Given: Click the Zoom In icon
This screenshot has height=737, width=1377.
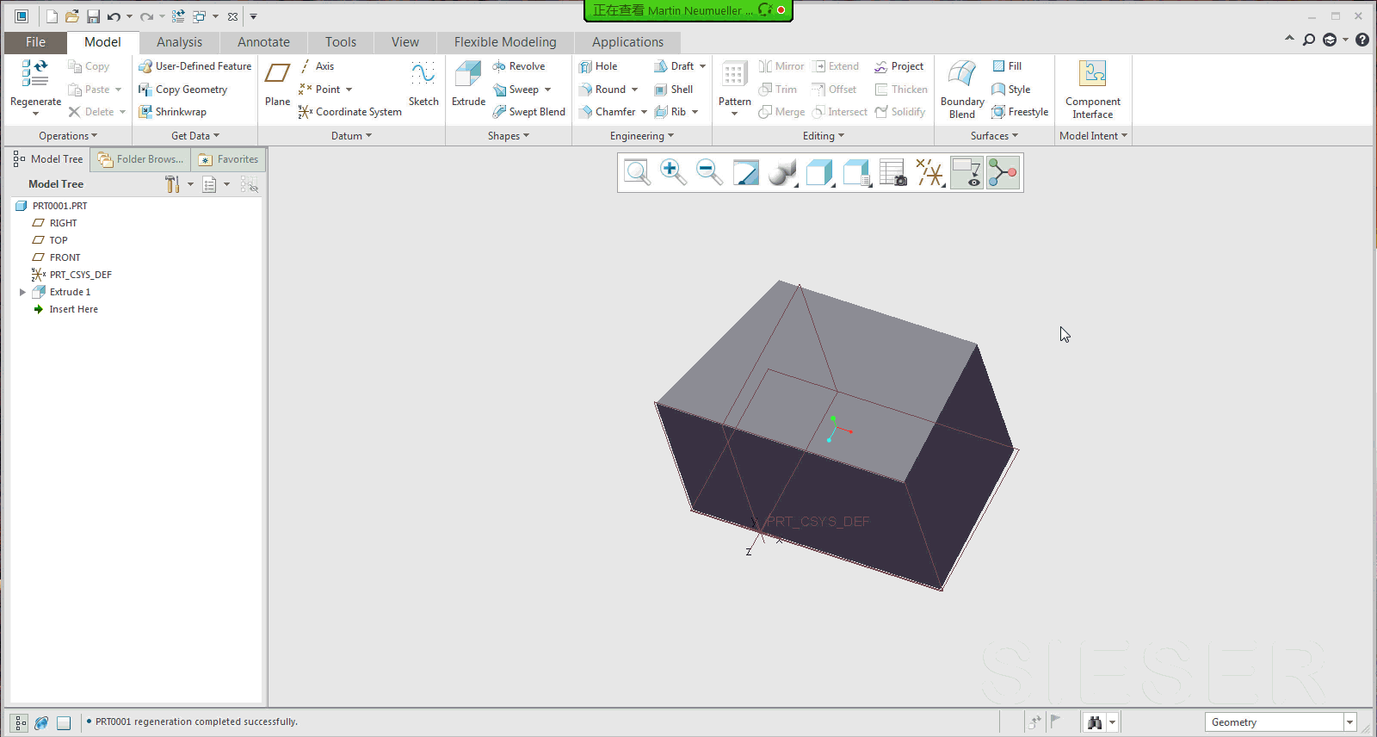Looking at the screenshot, I should (673, 173).
